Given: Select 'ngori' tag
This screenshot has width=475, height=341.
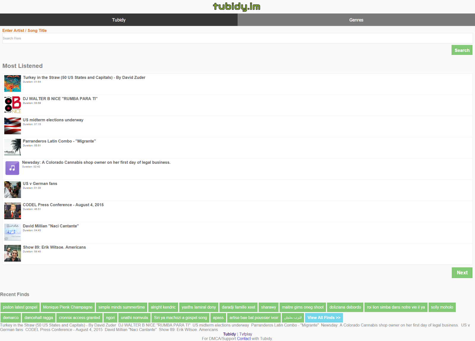Looking at the screenshot, I should click(110, 318).
